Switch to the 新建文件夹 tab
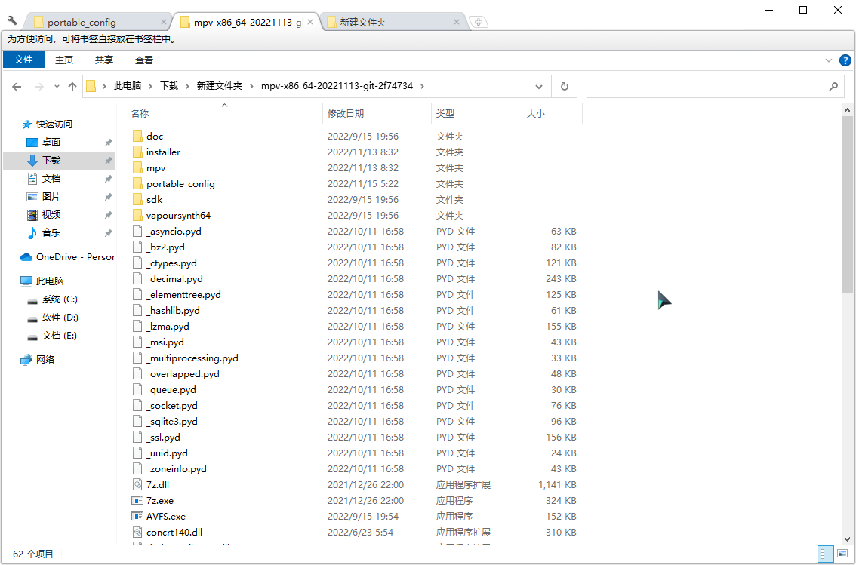Image resolution: width=856 pixels, height=565 pixels. coord(393,22)
